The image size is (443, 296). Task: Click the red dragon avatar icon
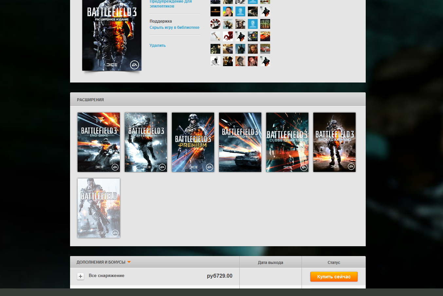(x=228, y=36)
